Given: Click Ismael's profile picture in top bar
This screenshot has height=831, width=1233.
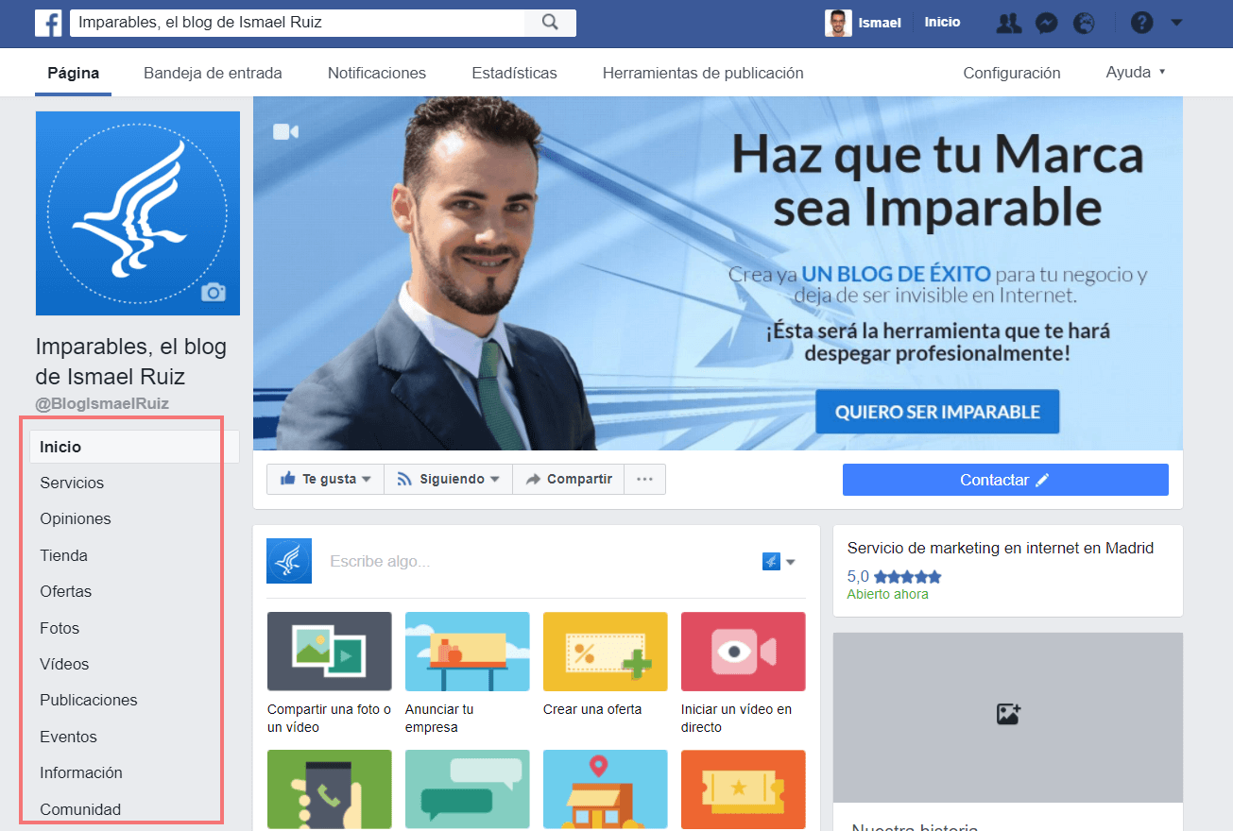Looking at the screenshot, I should 838,23.
